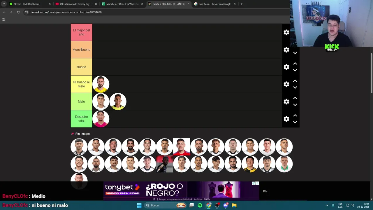Move Malo tier up with its arrow
The height and width of the screenshot is (210, 373).
point(295,98)
